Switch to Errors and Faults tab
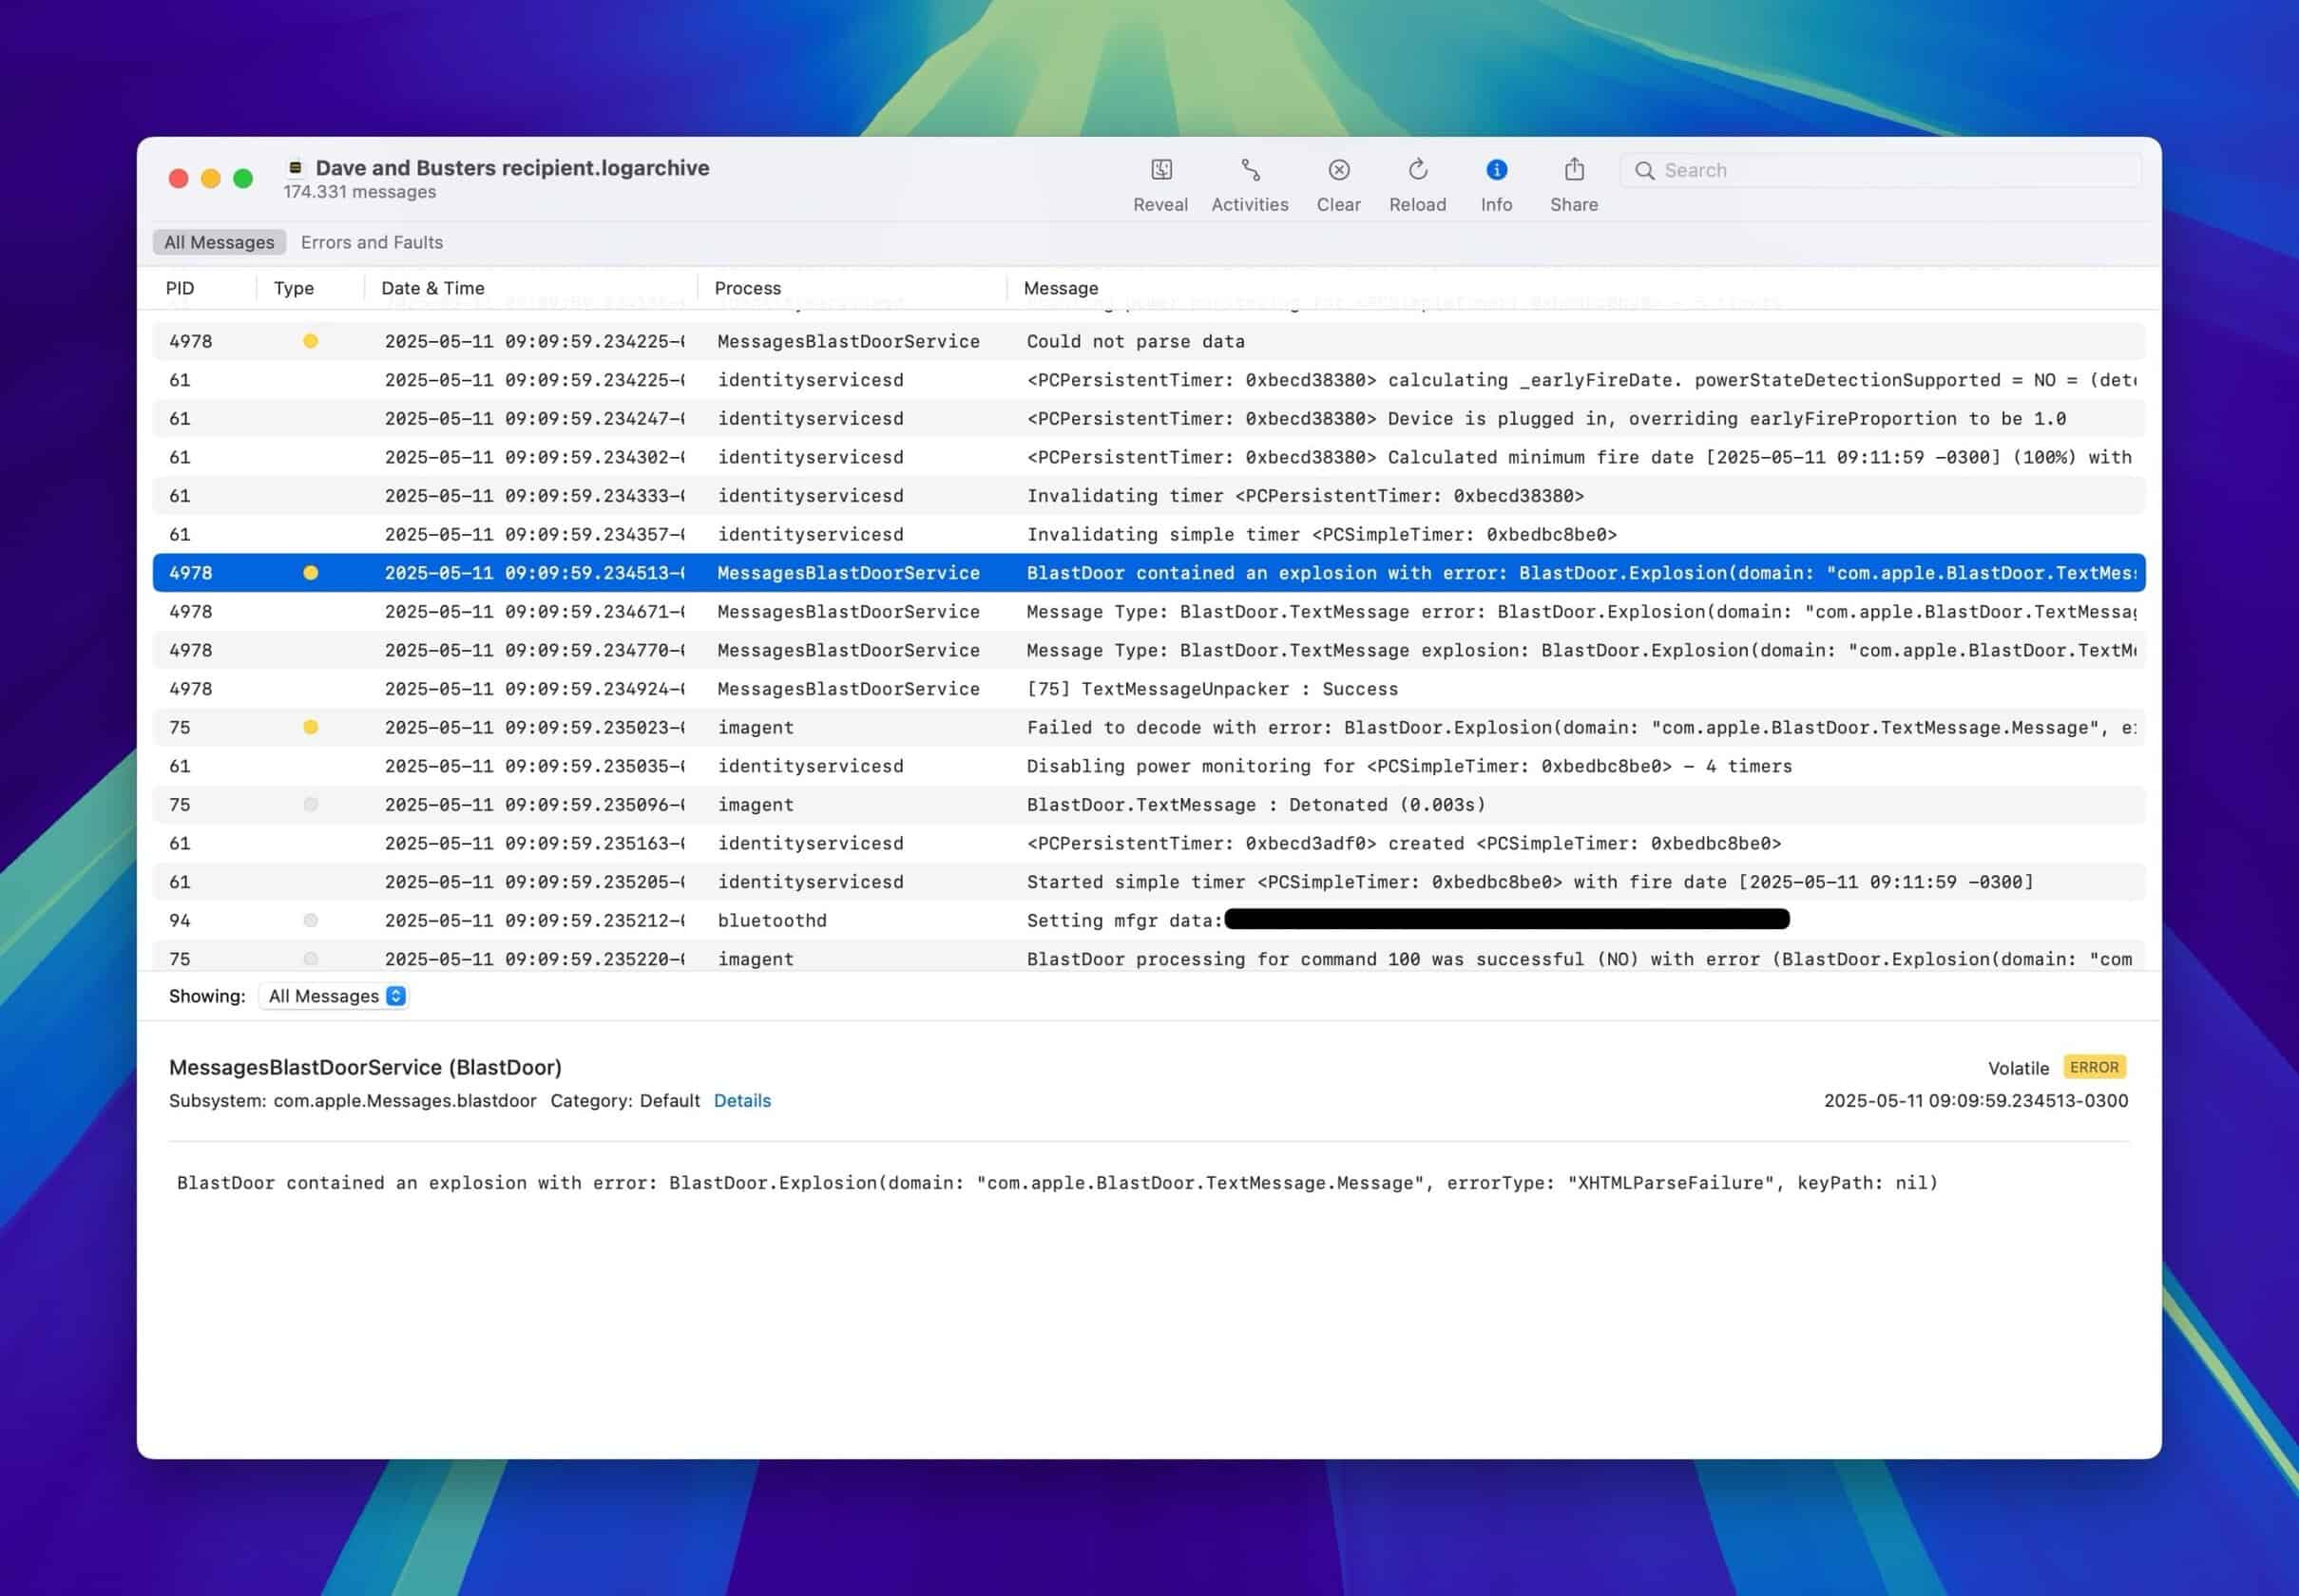The width and height of the screenshot is (2299, 1596). [x=372, y=242]
